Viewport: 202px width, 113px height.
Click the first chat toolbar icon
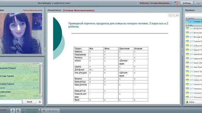(x=24, y=65)
